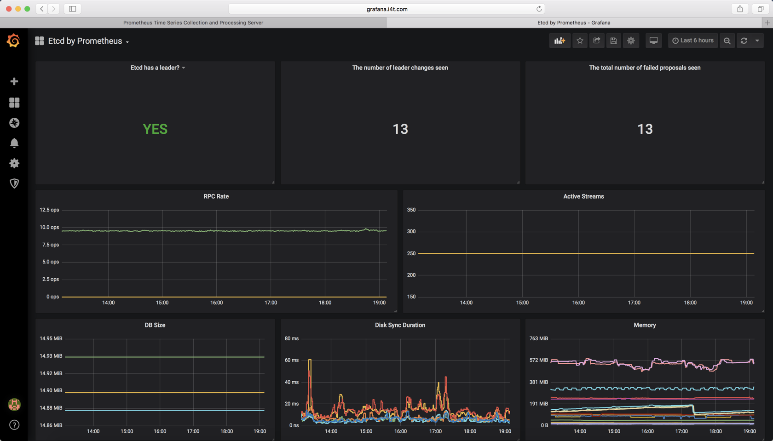Open the Explore compass icon
The width and height of the screenshot is (773, 441).
14,123
